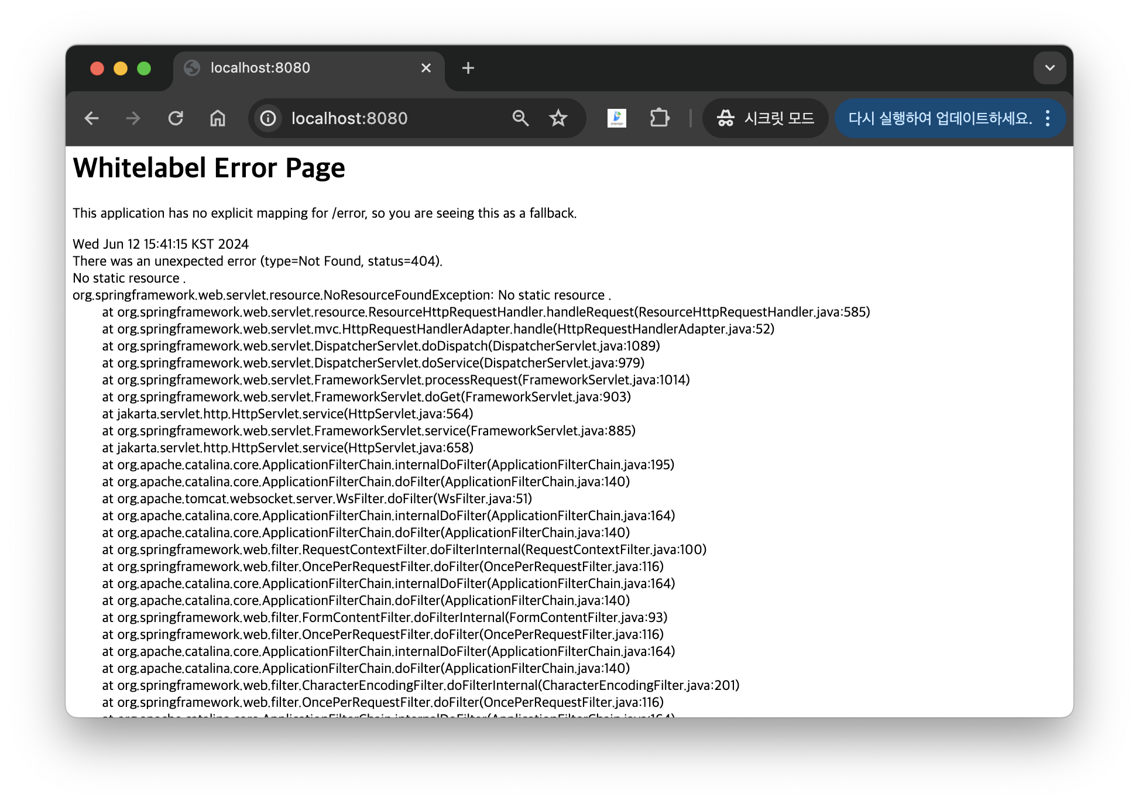
Task: Expand the tab search chevron
Action: 1049,68
